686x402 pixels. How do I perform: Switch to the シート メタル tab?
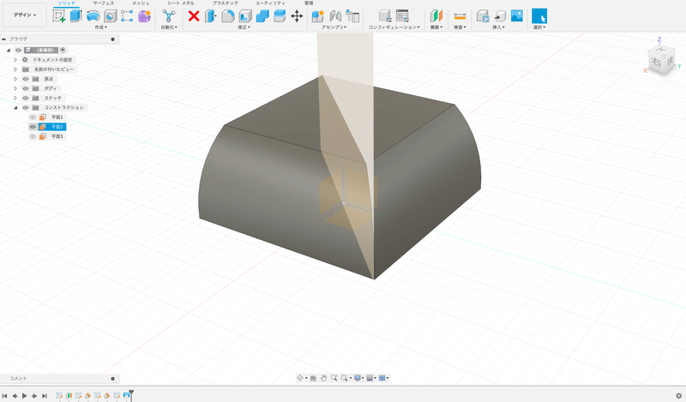click(x=181, y=3)
